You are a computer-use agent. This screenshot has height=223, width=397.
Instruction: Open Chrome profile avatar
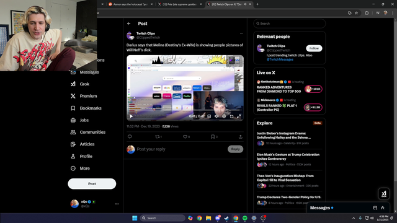tap(385, 13)
